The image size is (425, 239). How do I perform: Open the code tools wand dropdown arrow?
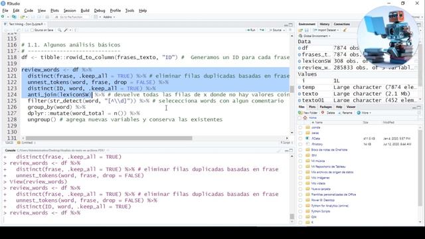(70, 30)
